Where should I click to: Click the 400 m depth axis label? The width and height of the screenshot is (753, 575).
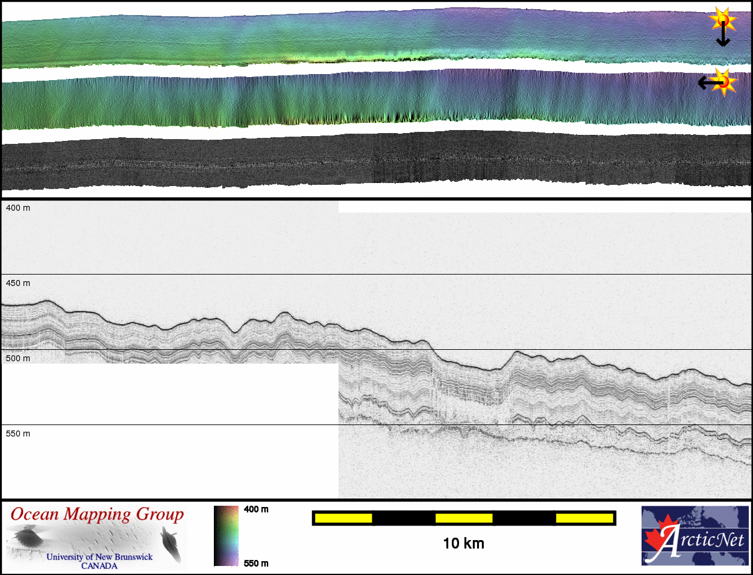coord(18,208)
